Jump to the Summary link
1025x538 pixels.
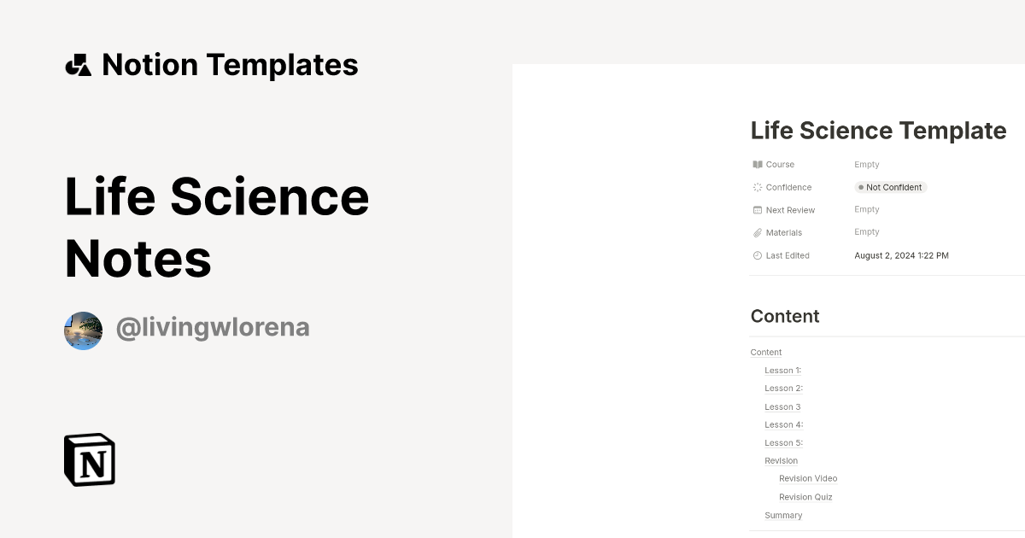coord(782,515)
